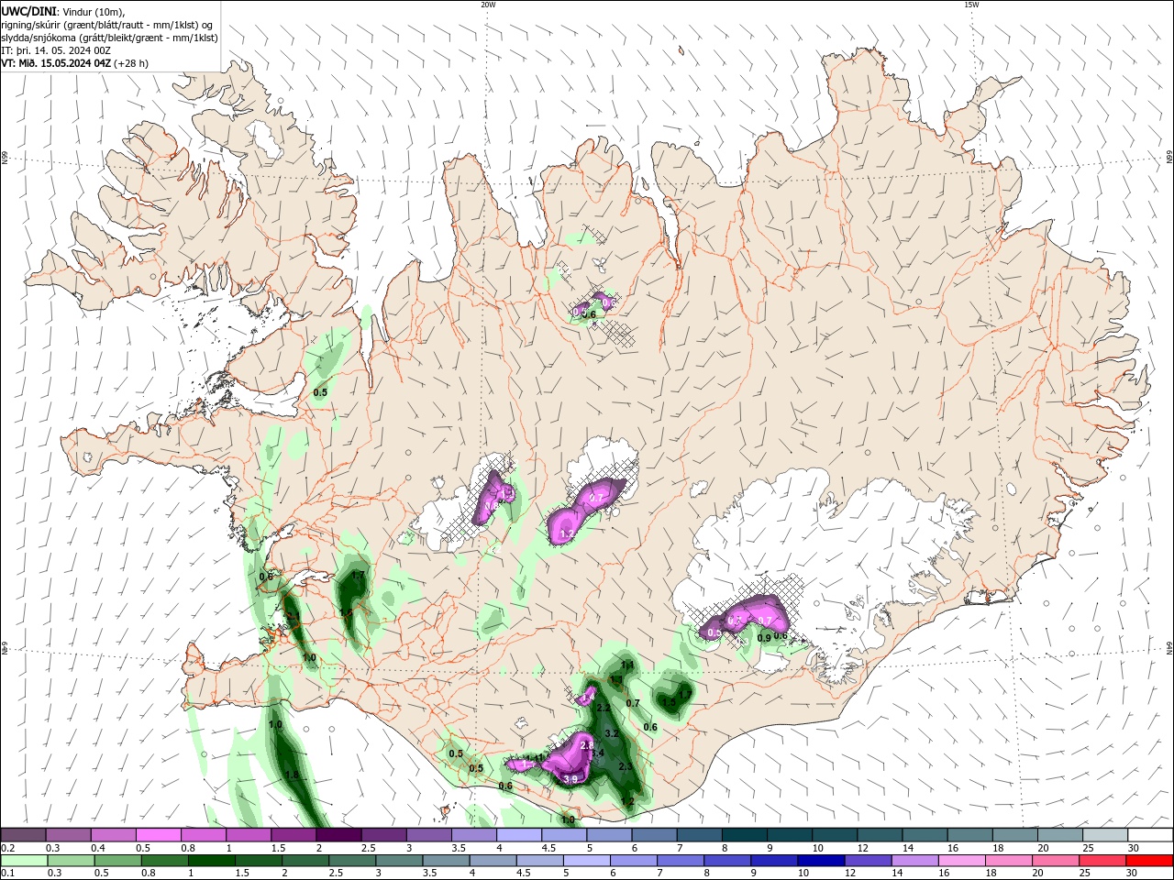The height and width of the screenshot is (880, 1174).
Task: Click the '0.9' value below Vatnajökull snow patch
Action: tap(764, 638)
